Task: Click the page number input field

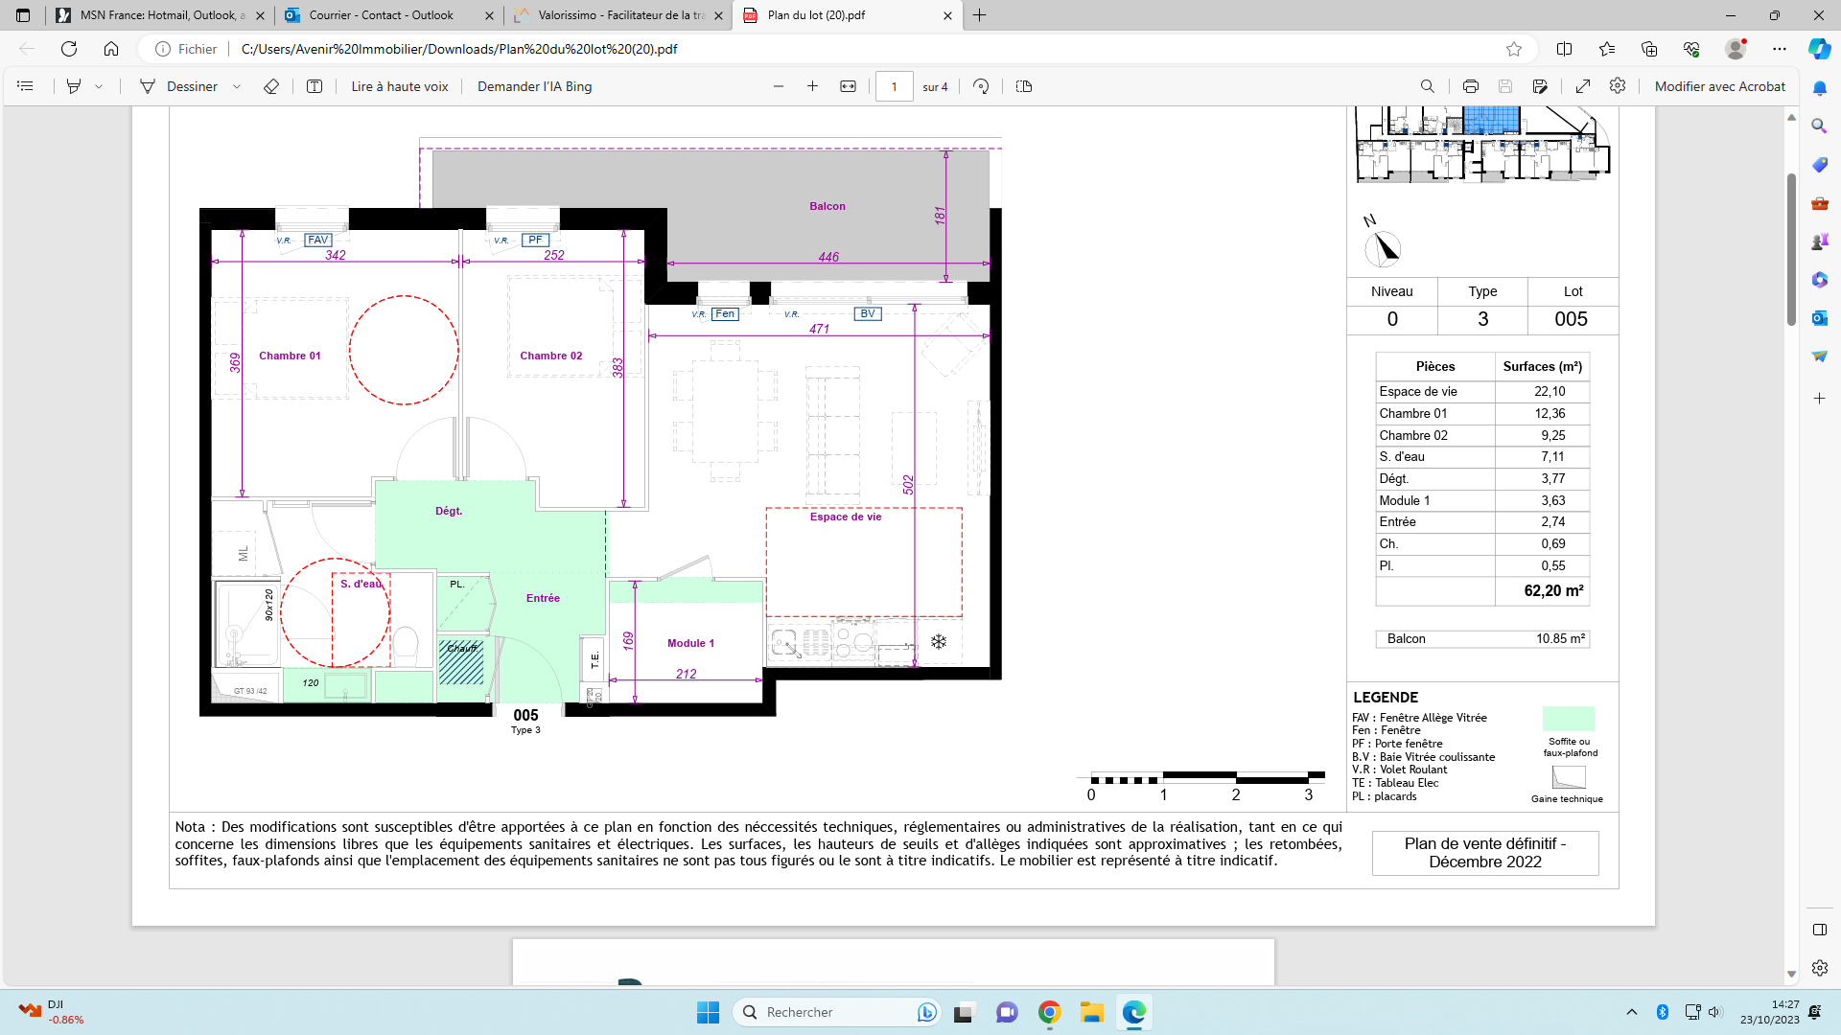Action: (x=895, y=86)
